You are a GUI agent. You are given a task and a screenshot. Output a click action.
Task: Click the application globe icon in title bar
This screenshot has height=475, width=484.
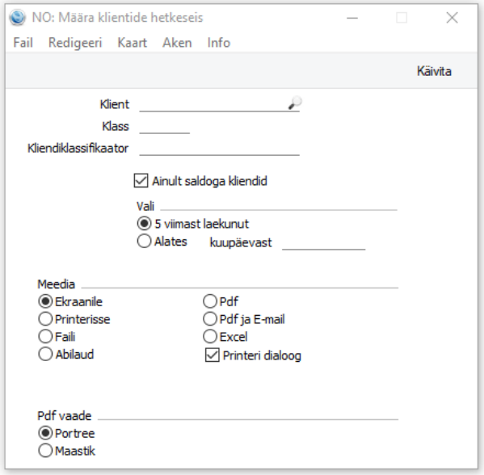coord(17,18)
